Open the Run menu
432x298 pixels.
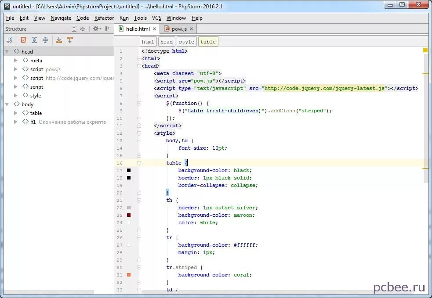(124, 18)
